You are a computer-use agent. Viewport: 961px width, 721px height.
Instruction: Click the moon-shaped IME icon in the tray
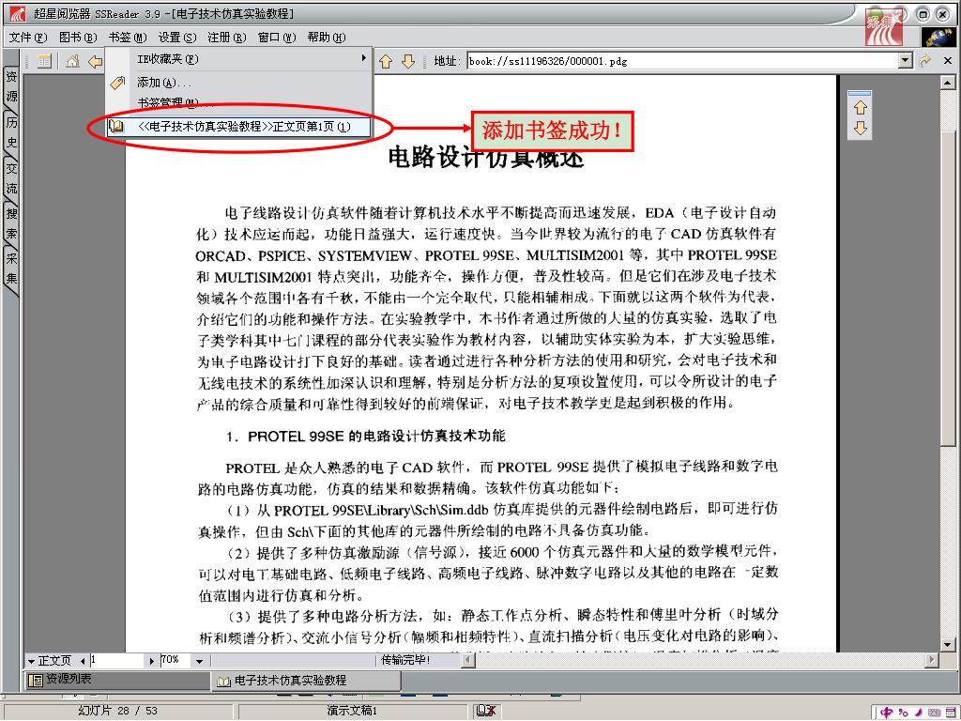coord(918,712)
